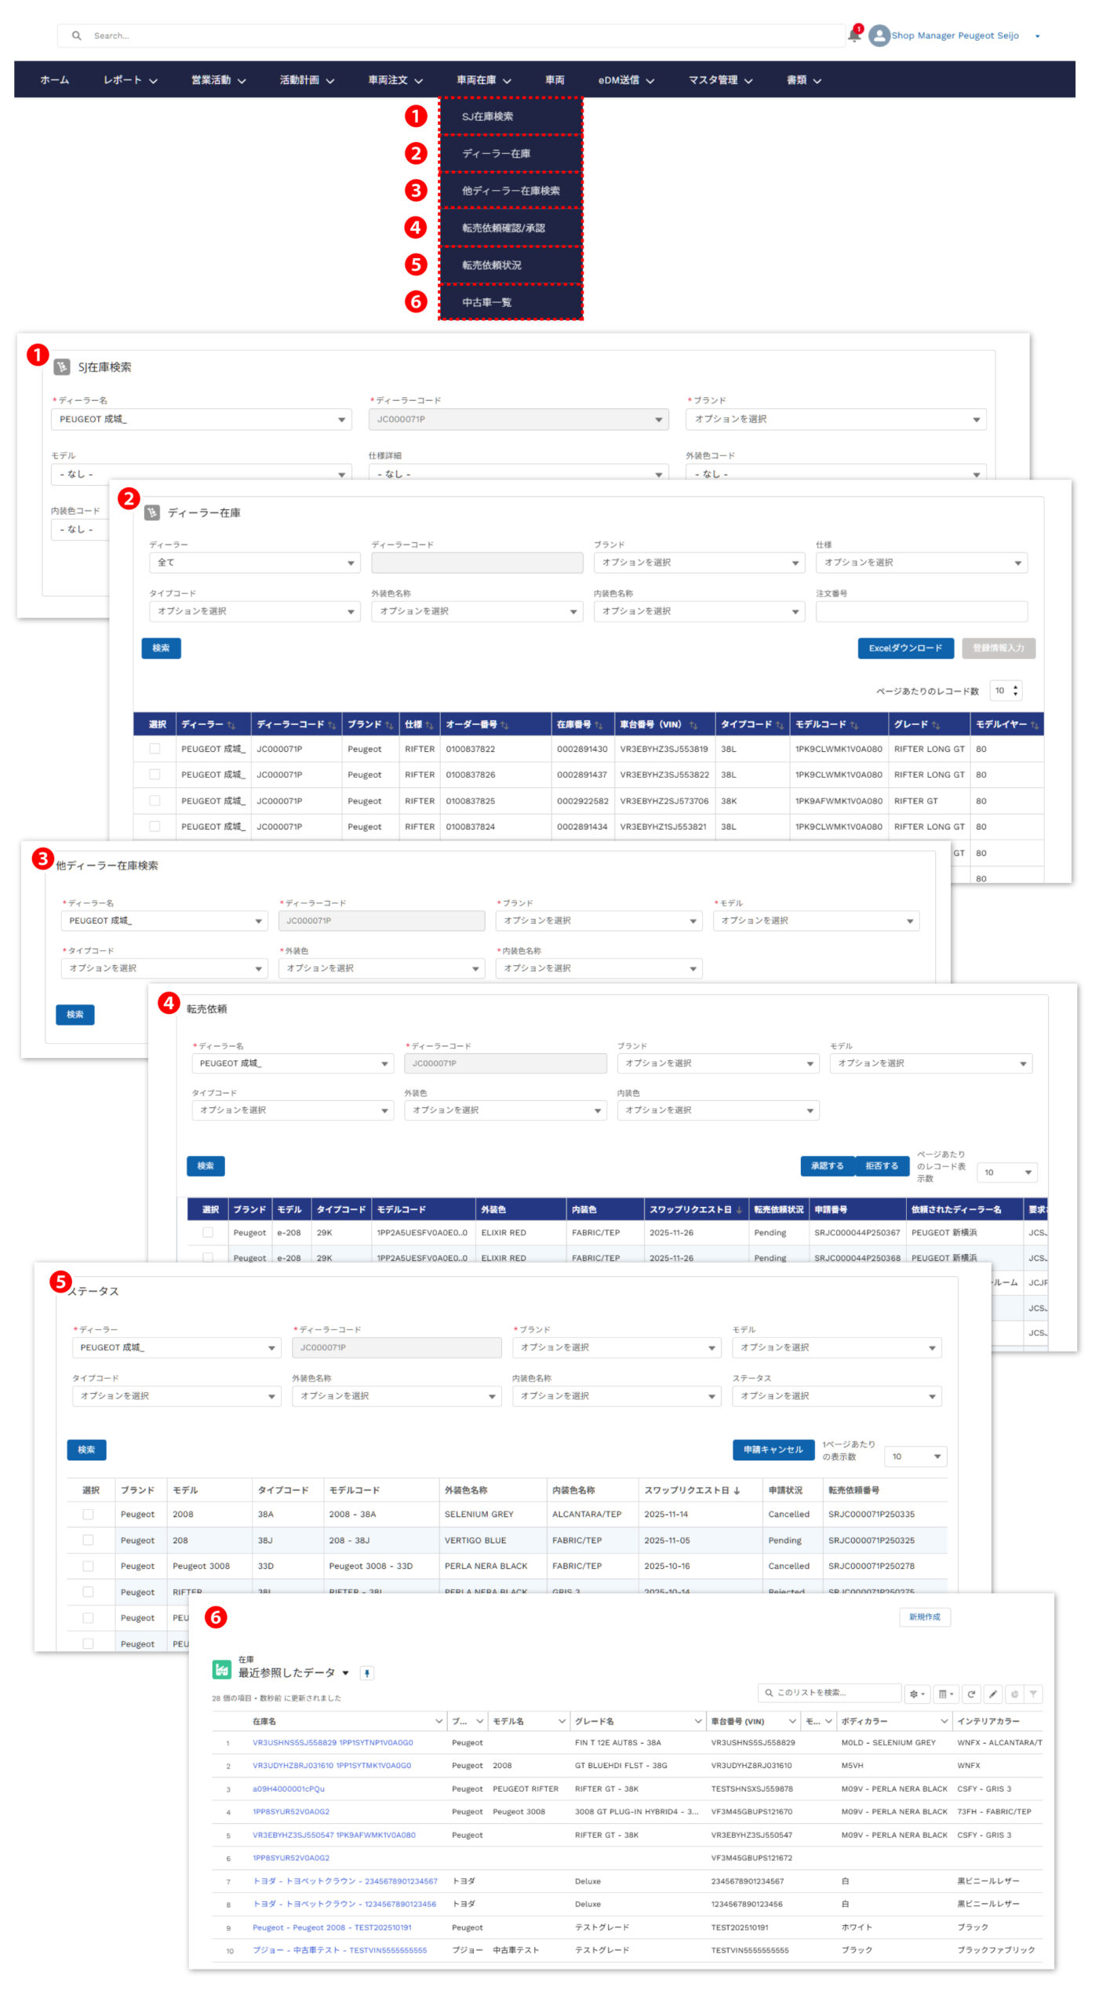
Task: Click the user profile avatar icon
Action: coord(879,35)
